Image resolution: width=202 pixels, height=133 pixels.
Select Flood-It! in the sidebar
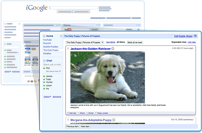(x=47, y=43)
